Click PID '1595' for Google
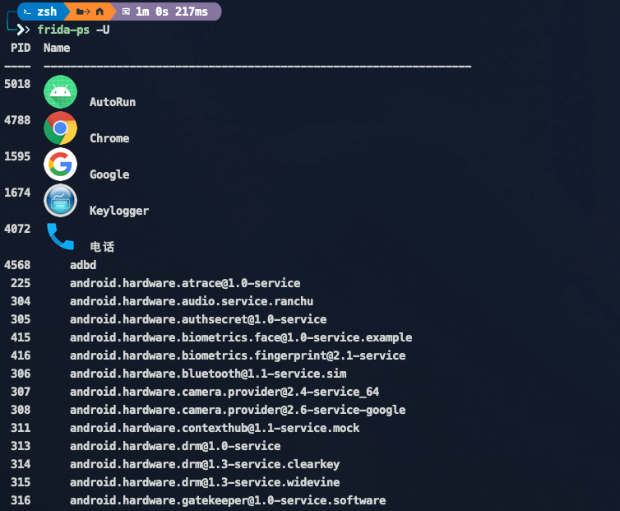 (17, 156)
